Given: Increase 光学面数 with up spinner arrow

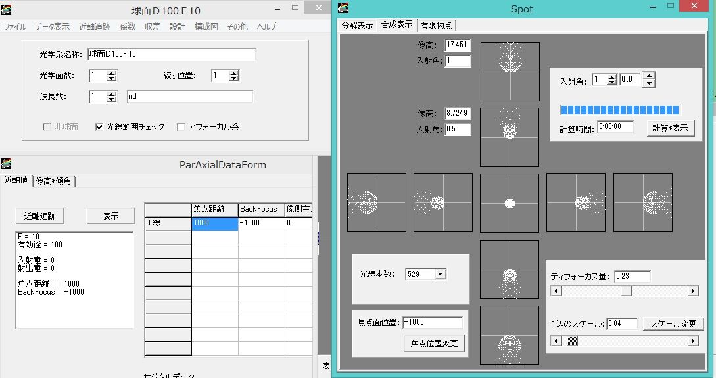Looking at the screenshot, I should click(111, 73).
